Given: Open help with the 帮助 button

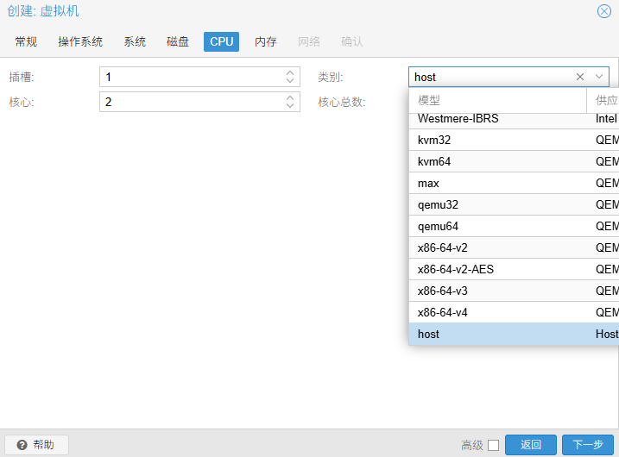Looking at the screenshot, I should (x=36, y=445).
